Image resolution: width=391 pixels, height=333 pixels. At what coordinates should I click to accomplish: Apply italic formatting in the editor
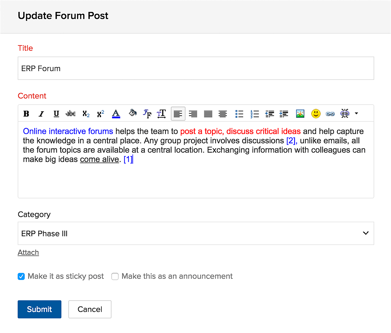(41, 114)
